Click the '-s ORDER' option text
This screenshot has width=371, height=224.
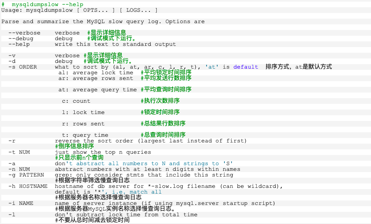tap(23, 67)
